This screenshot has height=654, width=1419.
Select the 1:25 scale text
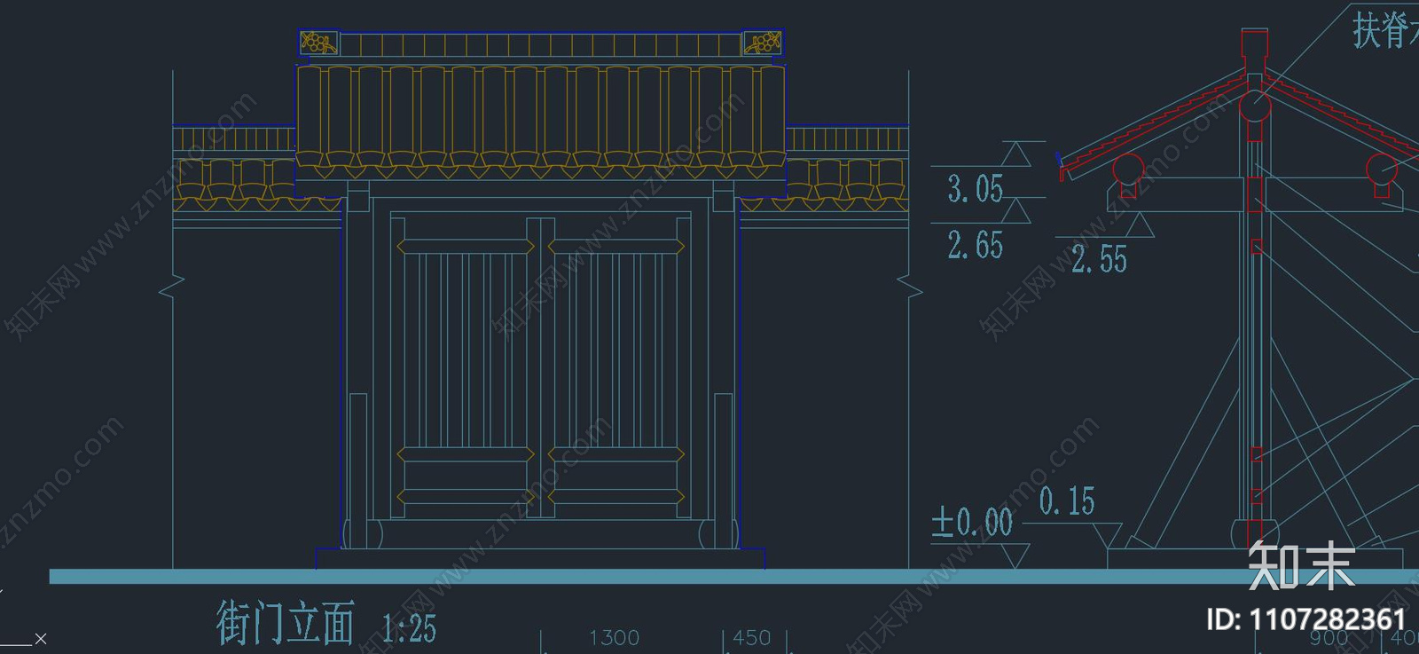[409, 628]
